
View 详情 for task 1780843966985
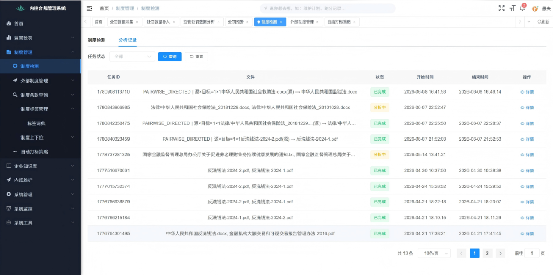527,108
